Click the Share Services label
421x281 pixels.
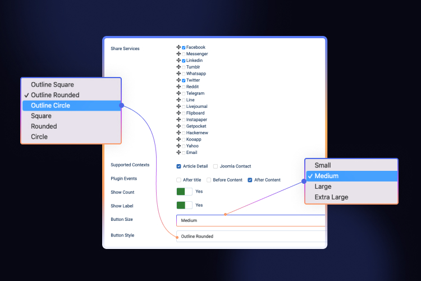click(125, 49)
